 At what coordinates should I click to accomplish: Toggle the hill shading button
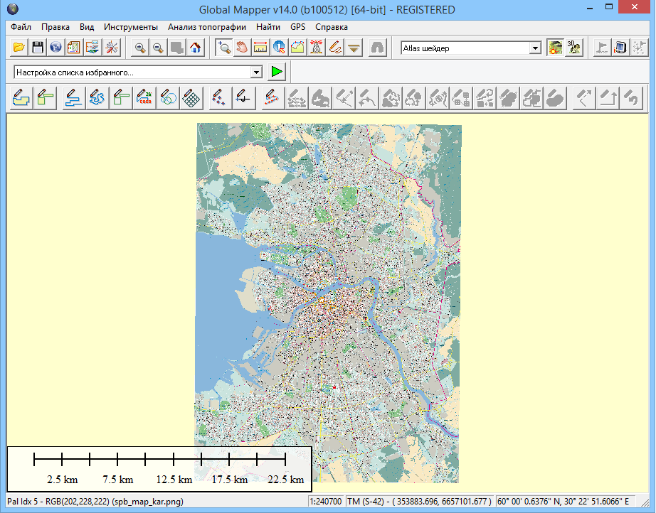pyautogui.click(x=555, y=48)
